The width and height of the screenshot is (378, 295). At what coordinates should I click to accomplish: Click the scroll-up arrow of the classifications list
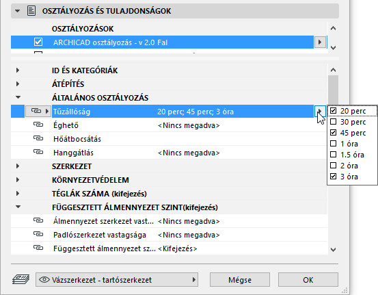pyautogui.click(x=333, y=29)
